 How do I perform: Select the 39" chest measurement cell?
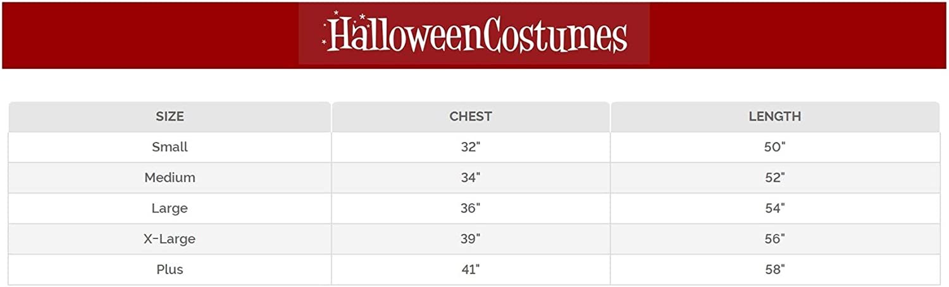[470, 239]
